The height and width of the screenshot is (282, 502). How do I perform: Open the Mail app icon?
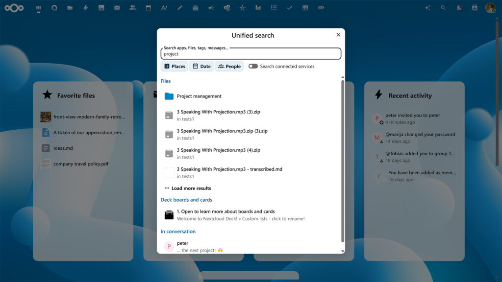[117, 8]
